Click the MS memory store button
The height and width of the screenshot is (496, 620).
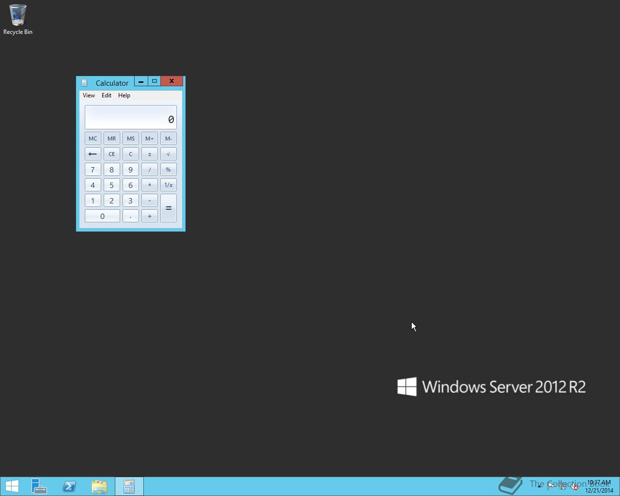tap(130, 139)
